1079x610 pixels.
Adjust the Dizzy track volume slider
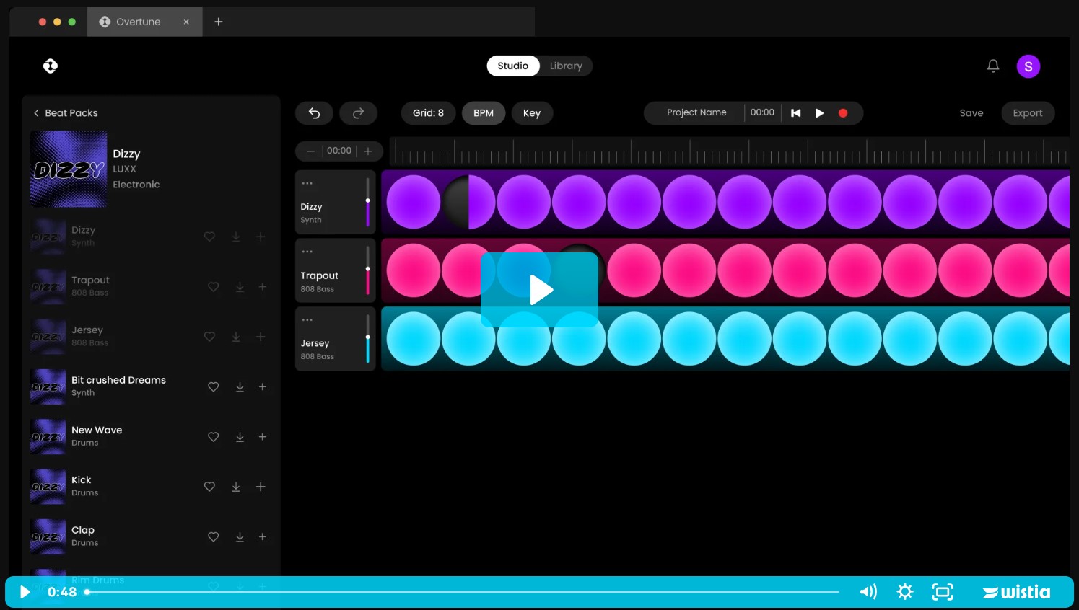(x=367, y=202)
